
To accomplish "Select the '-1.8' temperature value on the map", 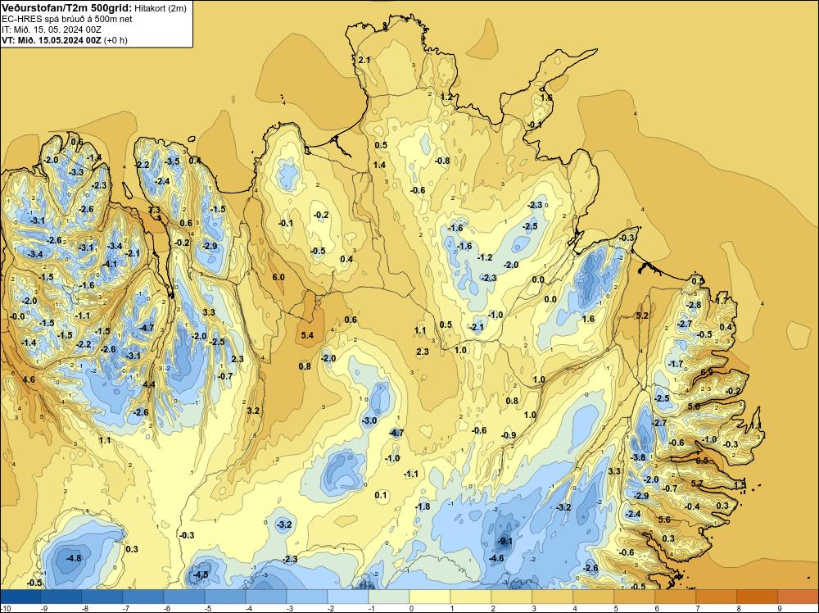I will coord(423,506).
